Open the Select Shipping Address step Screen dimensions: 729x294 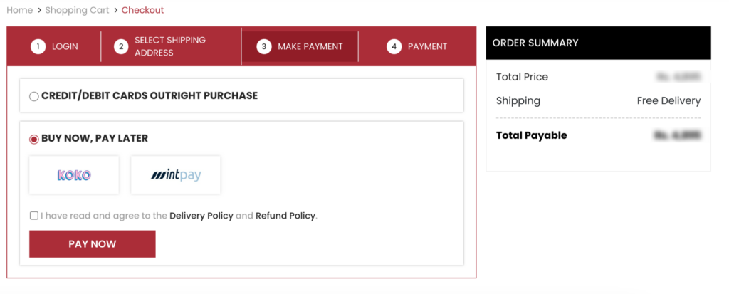tap(170, 47)
